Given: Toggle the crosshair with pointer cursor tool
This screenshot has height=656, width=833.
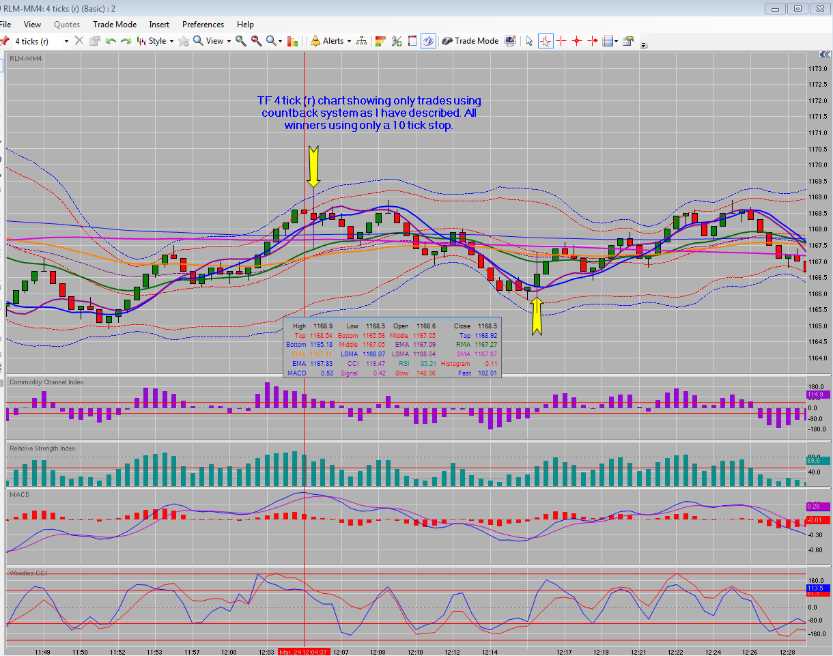Looking at the screenshot, I should point(546,41).
